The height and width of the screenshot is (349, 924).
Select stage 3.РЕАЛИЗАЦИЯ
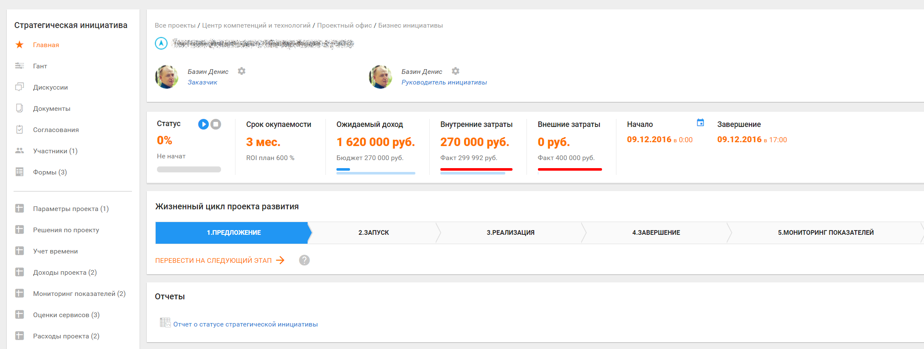coord(510,233)
